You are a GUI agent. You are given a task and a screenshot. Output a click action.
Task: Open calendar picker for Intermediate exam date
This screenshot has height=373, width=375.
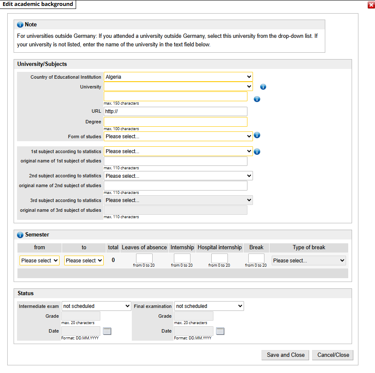tap(107, 331)
